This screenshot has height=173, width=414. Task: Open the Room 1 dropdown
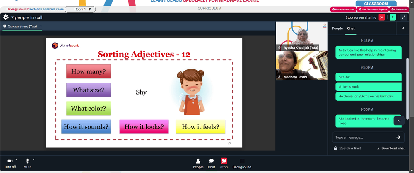click(80, 9)
